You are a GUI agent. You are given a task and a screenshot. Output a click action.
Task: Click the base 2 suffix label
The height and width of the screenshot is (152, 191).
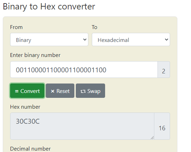[164, 70]
